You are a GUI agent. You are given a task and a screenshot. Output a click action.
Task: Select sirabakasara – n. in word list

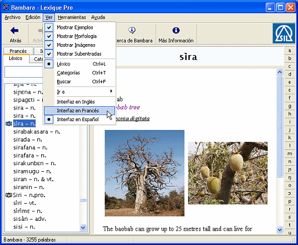(37, 132)
